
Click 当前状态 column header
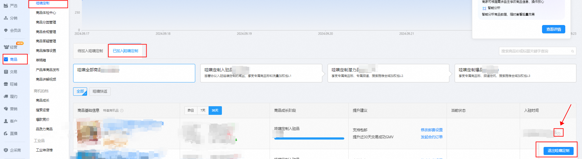point(458,111)
